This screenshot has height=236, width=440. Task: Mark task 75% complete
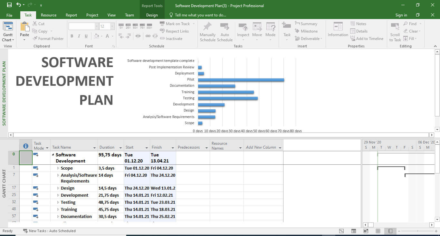pos(142,26)
